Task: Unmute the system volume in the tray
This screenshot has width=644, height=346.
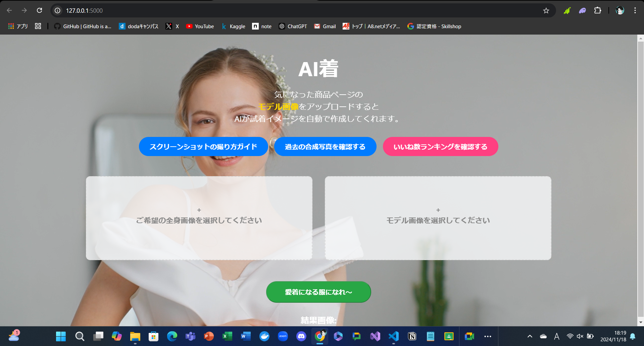Action: tap(580, 336)
